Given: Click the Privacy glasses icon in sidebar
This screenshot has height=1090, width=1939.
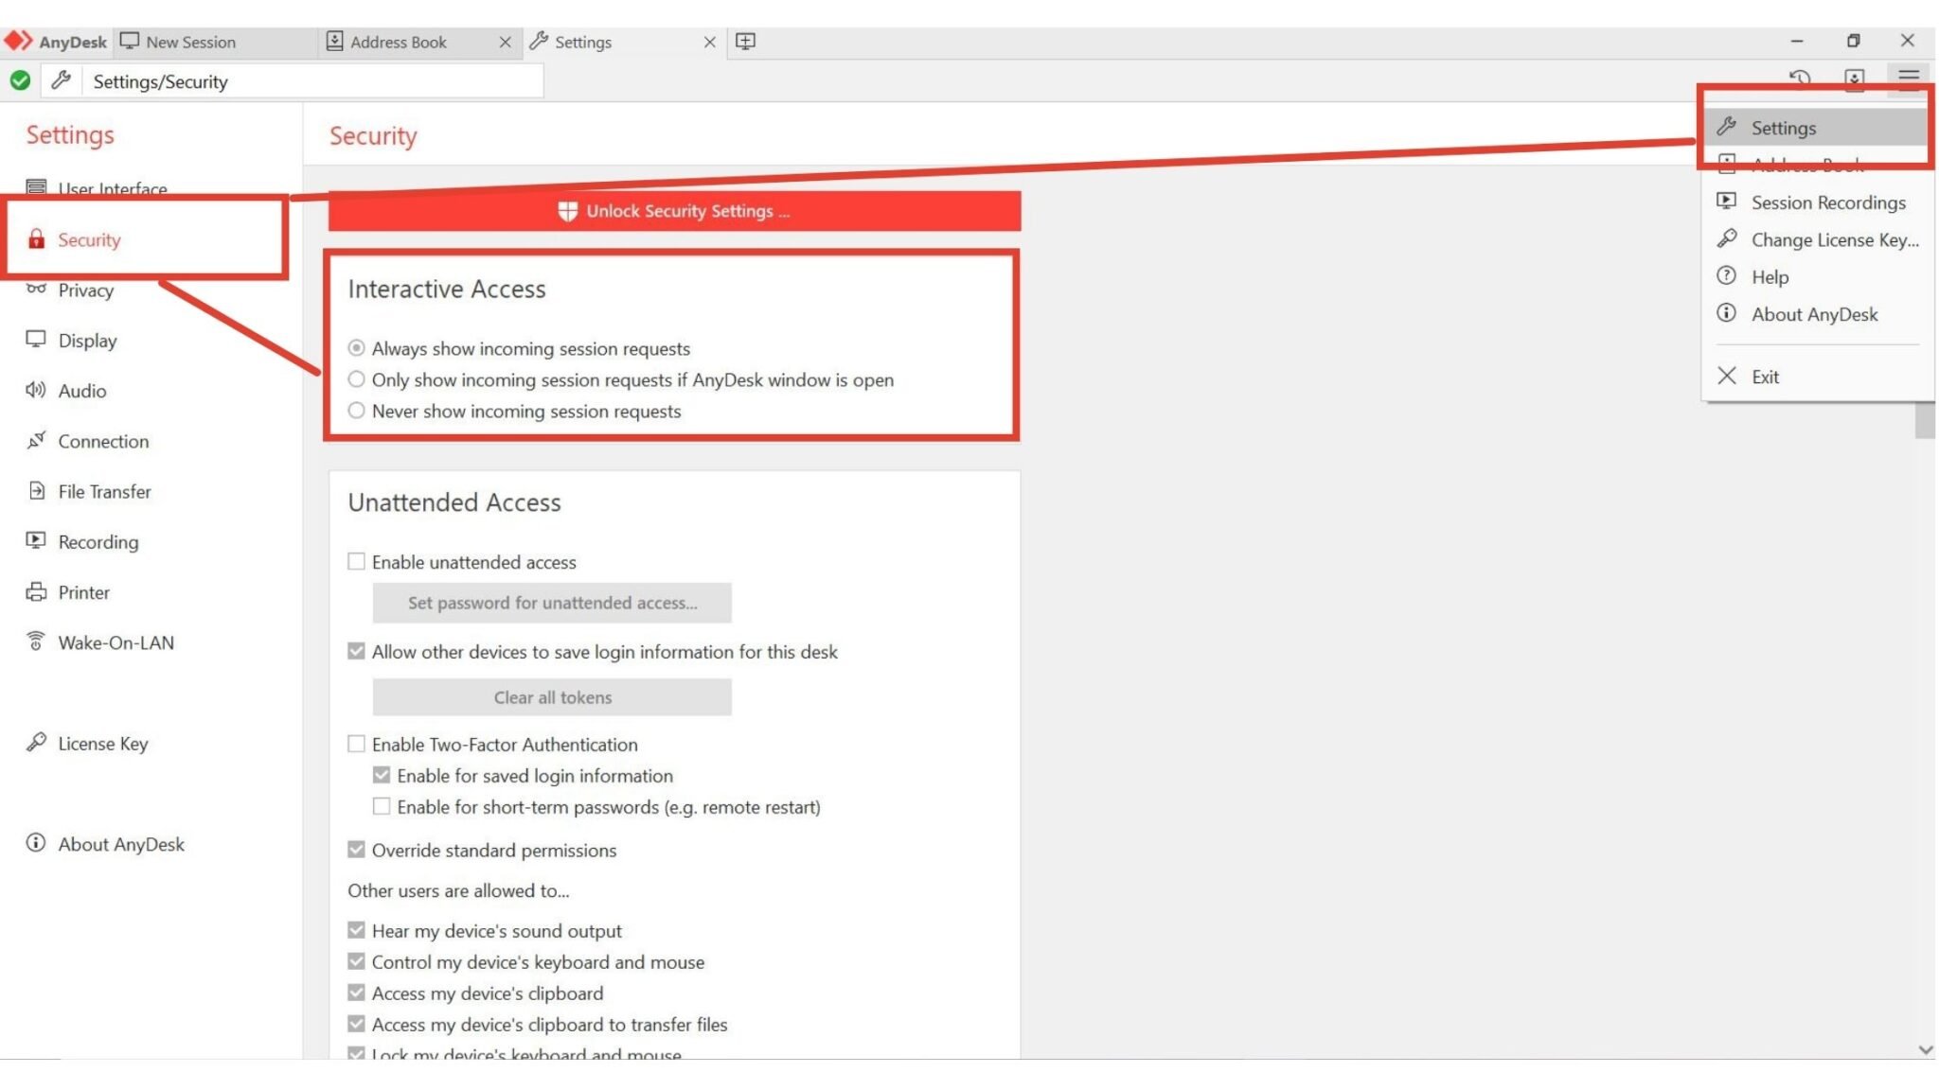Looking at the screenshot, I should 36,289.
